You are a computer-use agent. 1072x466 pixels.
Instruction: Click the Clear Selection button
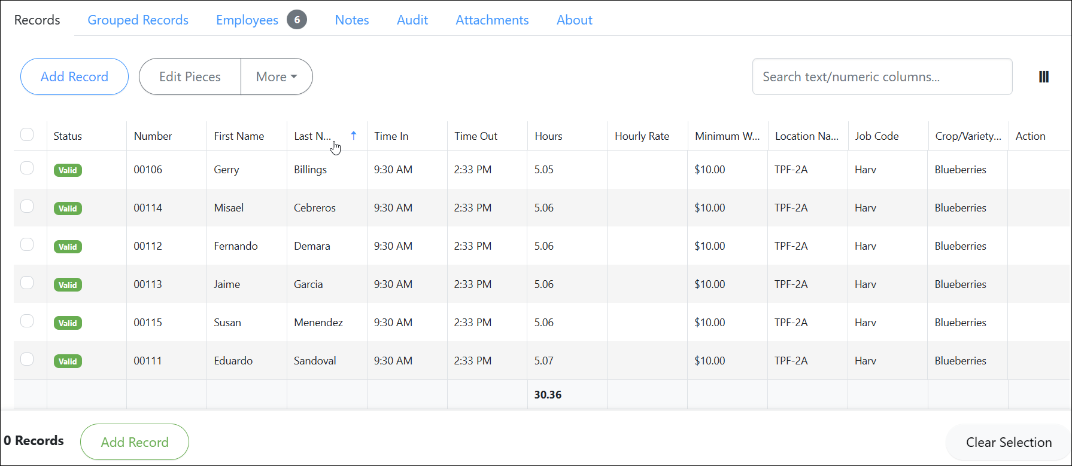click(x=1009, y=442)
